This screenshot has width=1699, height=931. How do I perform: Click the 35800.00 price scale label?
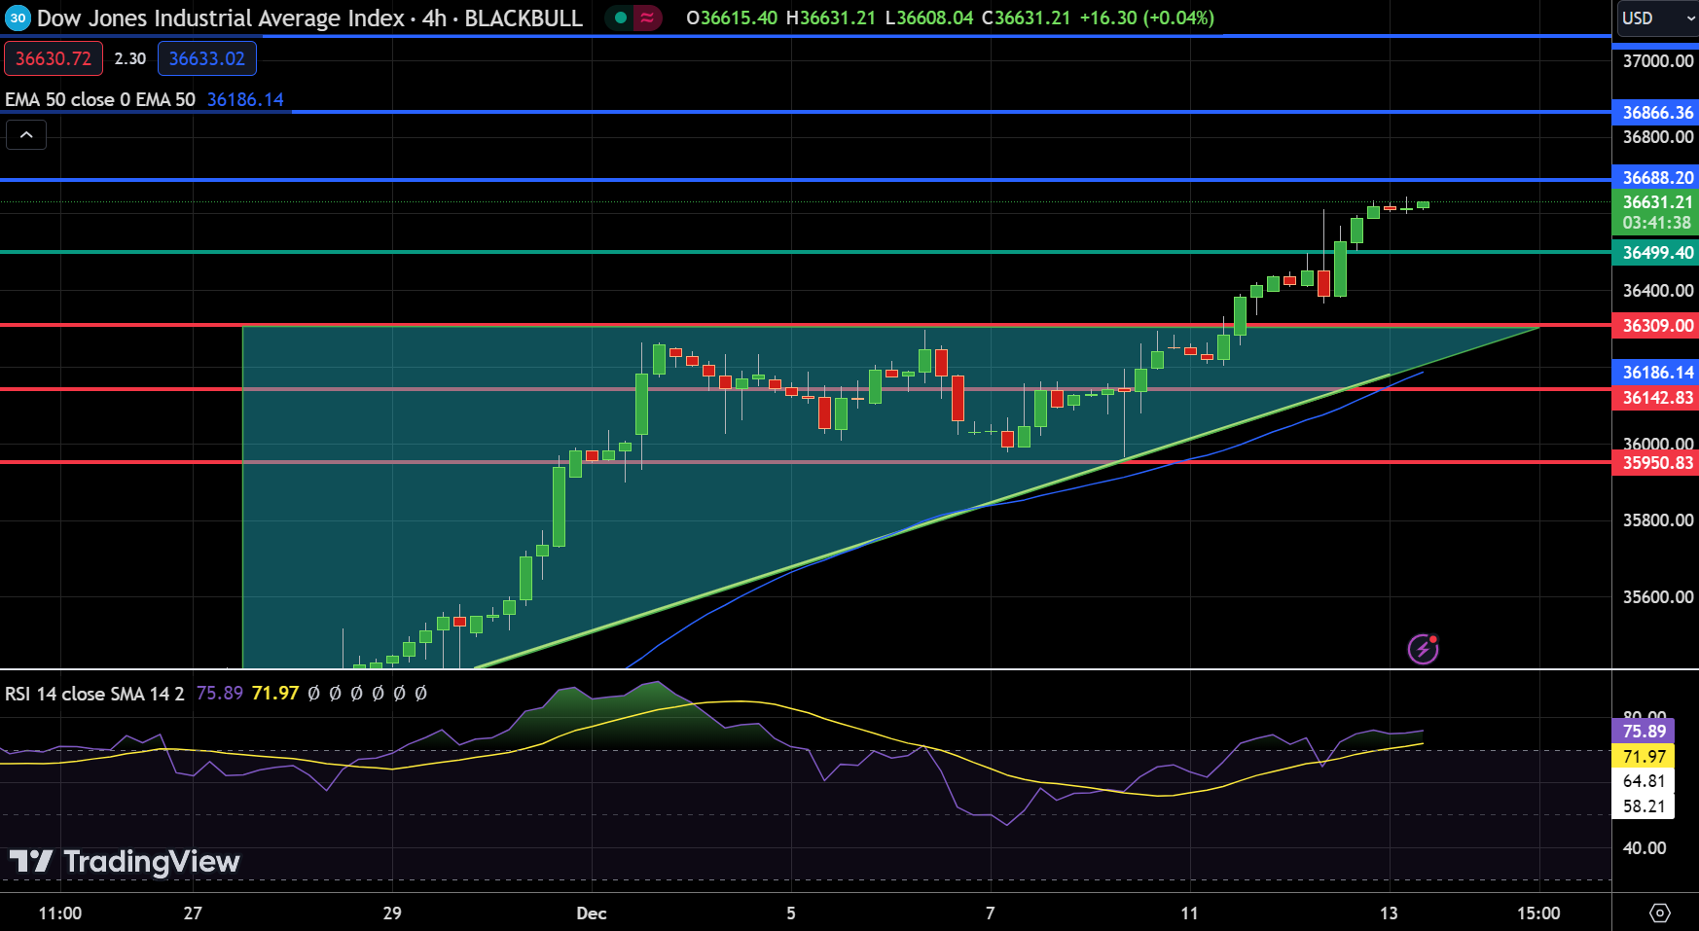[x=1658, y=520]
